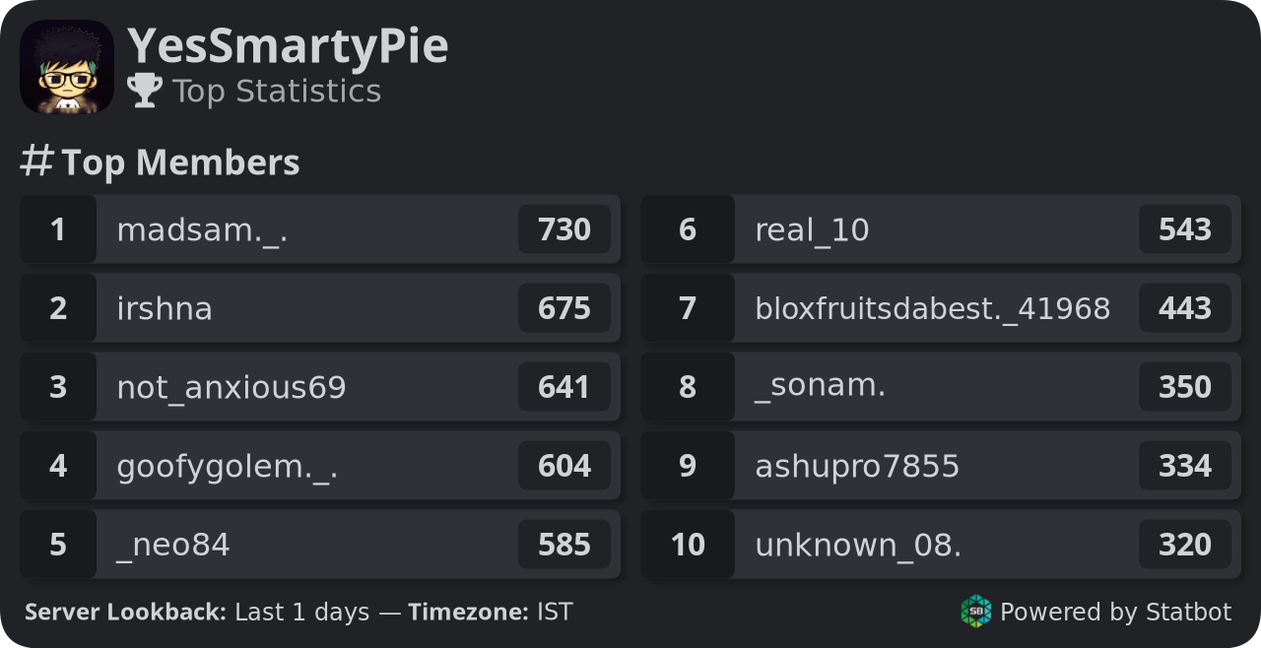Click the YesSmartyPie server avatar
Image resolution: width=1261 pixels, height=648 pixels.
(x=67, y=67)
